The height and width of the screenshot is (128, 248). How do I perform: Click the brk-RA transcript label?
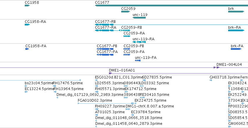(x=235, y=28)
